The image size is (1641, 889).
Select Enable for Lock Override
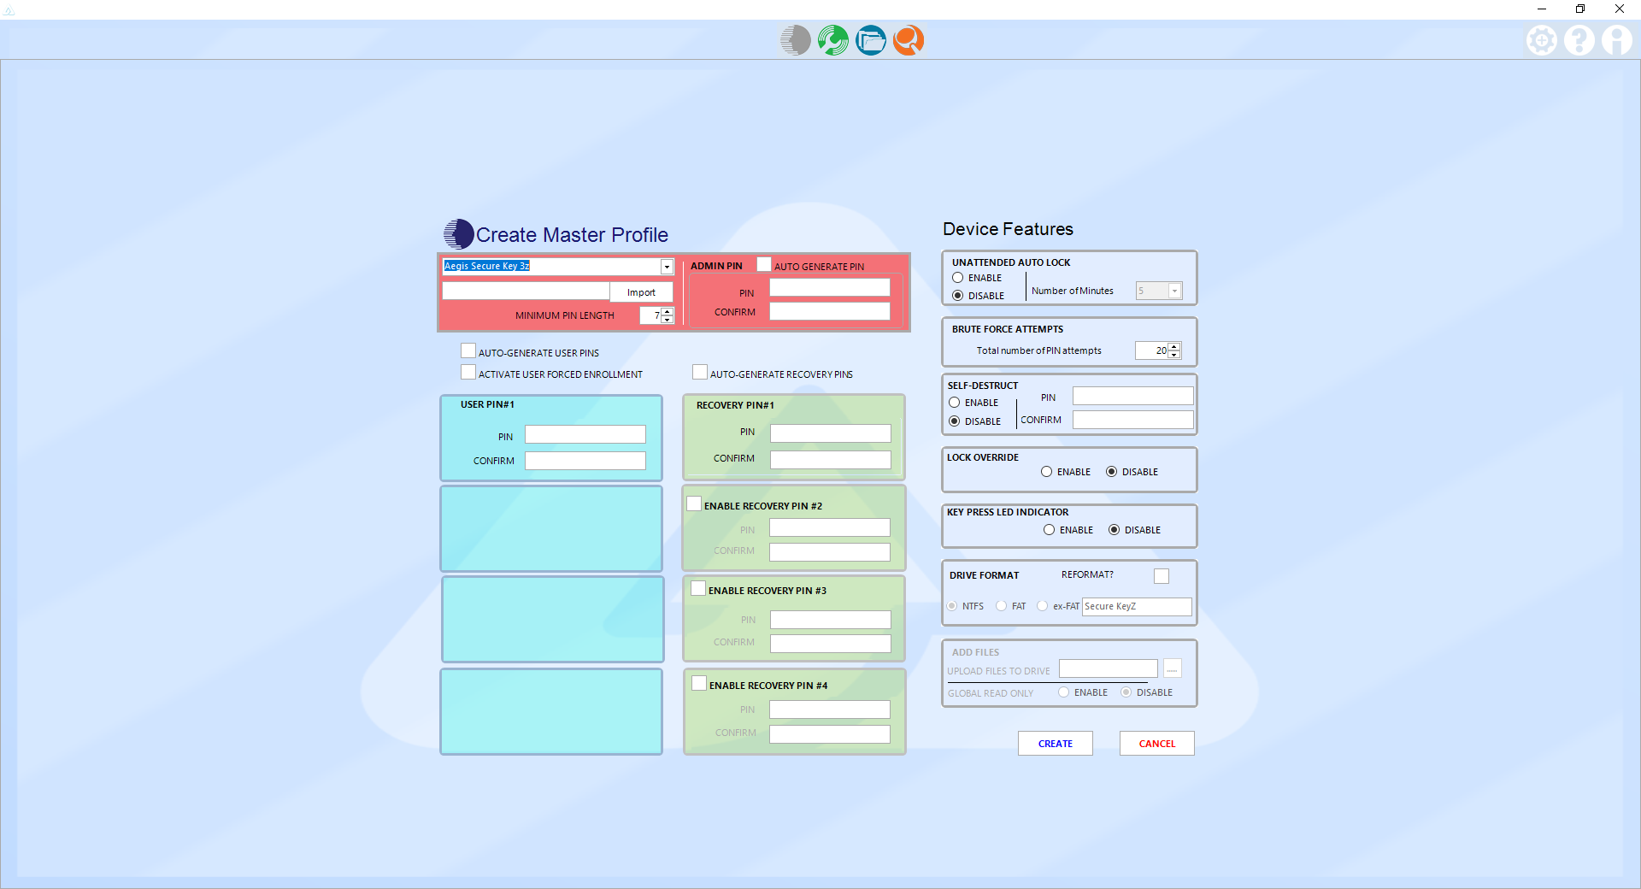tap(1047, 472)
